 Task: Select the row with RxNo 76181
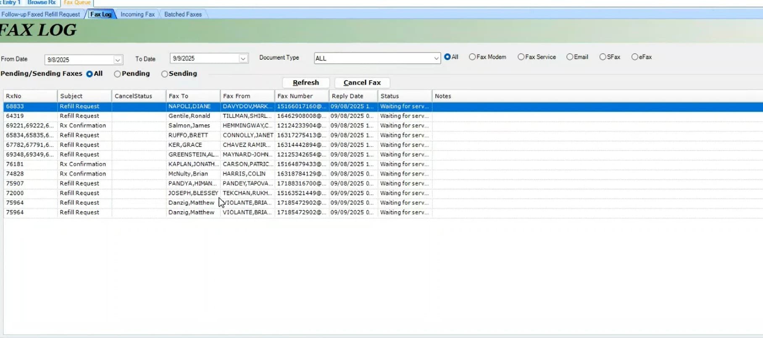[383, 165]
